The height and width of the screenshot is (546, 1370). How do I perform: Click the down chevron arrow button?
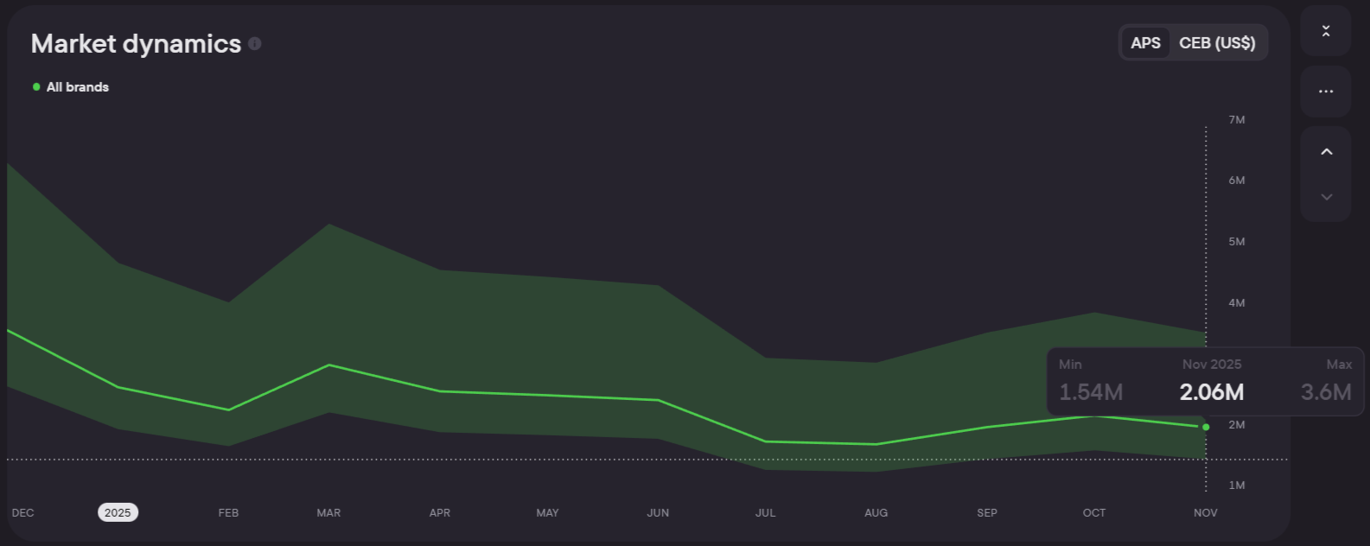tap(1326, 197)
